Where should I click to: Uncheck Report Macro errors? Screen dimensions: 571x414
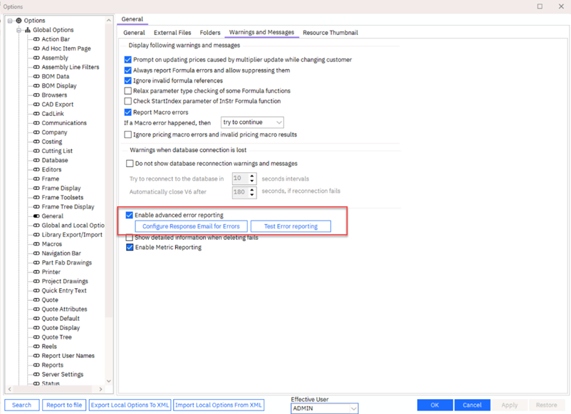tap(128, 112)
